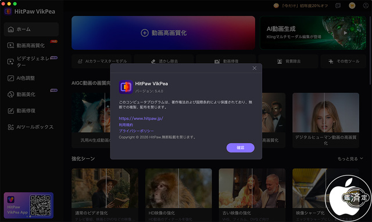Select 透かし除去 watermark removal tool

tap(164, 61)
